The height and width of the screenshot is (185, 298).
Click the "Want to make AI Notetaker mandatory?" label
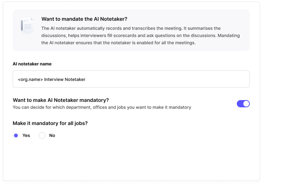[61, 100]
